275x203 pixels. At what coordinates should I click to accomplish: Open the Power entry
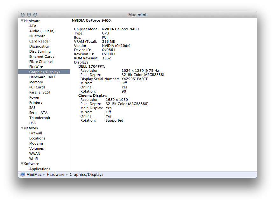[x=34, y=97]
